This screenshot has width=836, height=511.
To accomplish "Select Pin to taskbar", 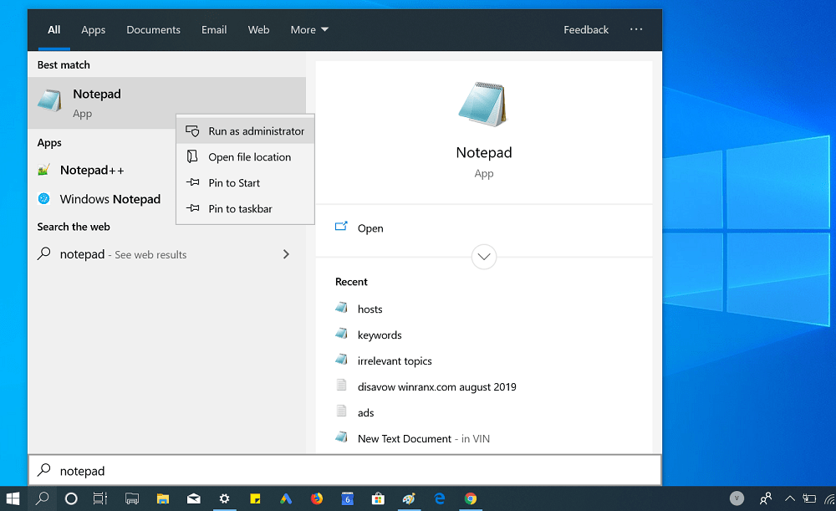I will click(245, 208).
